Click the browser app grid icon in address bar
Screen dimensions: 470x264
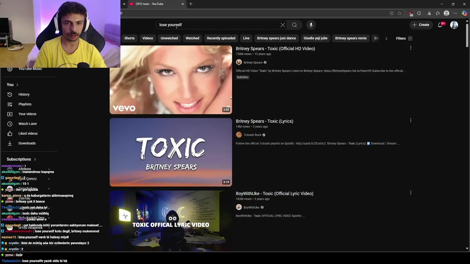click(391, 13)
